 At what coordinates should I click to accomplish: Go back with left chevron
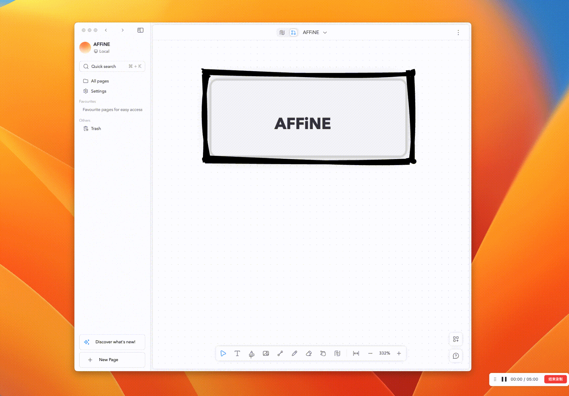click(x=106, y=30)
